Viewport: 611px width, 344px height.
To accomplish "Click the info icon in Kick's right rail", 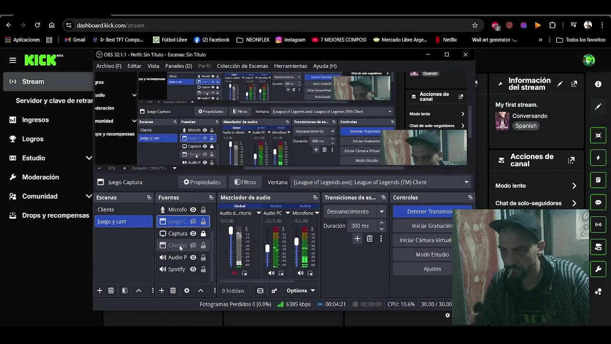I will click(598, 84).
